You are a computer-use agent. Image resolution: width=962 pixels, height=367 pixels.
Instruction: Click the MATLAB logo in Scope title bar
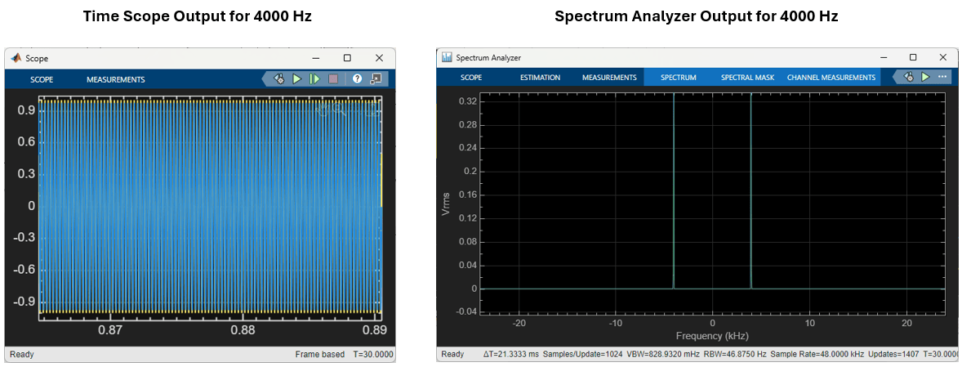16,58
